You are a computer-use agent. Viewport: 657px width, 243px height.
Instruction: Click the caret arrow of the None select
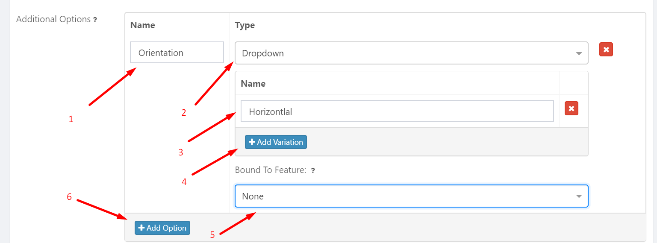(x=579, y=196)
